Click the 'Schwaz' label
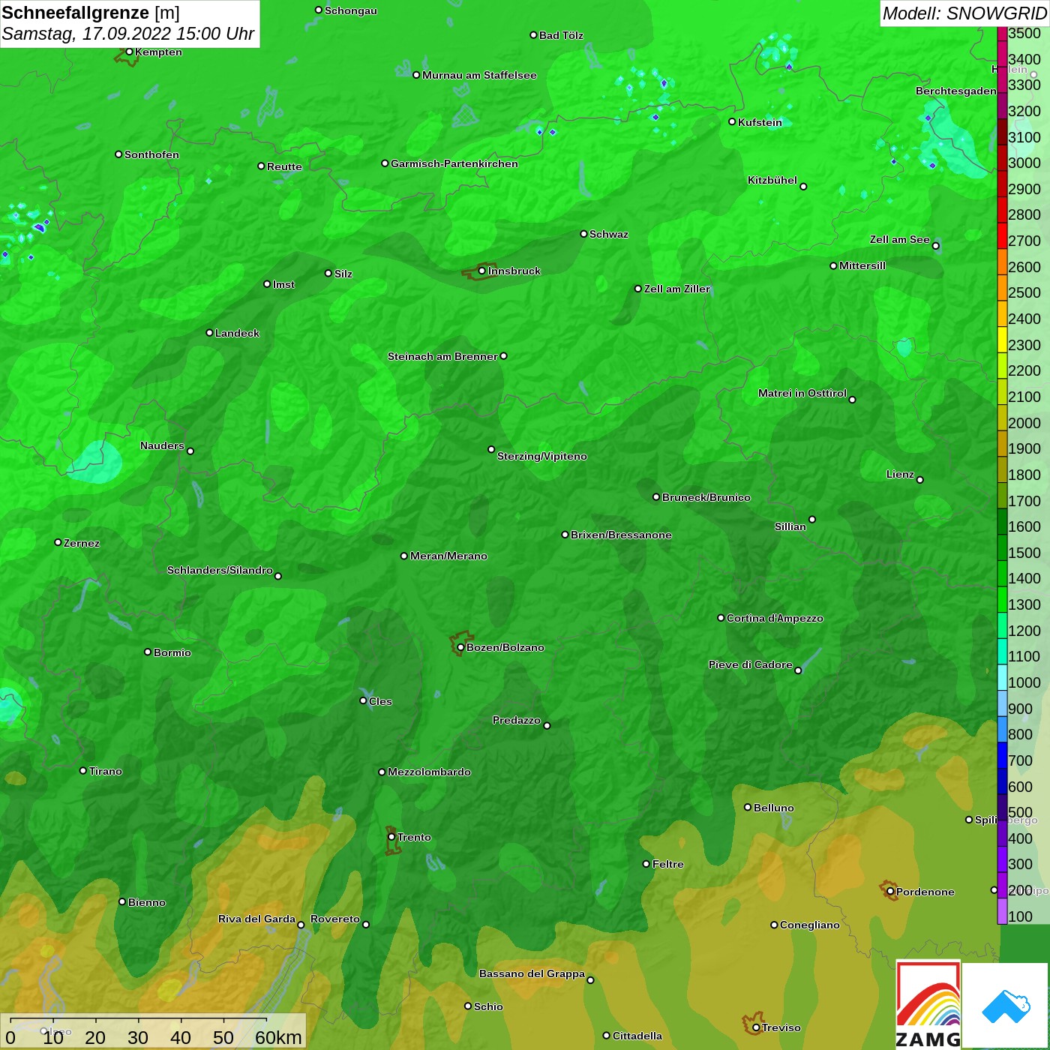 coord(609,234)
